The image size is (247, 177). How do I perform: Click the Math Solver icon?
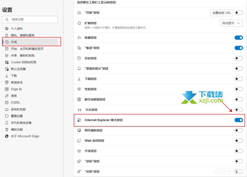click(79, 100)
